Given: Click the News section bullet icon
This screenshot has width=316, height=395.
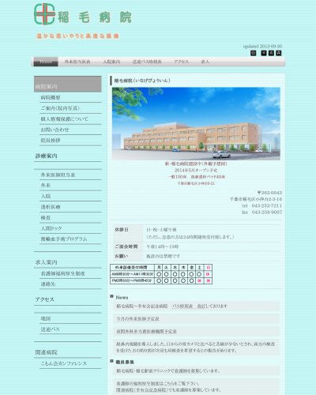Looking at the screenshot, I should pyautogui.click(x=111, y=296).
